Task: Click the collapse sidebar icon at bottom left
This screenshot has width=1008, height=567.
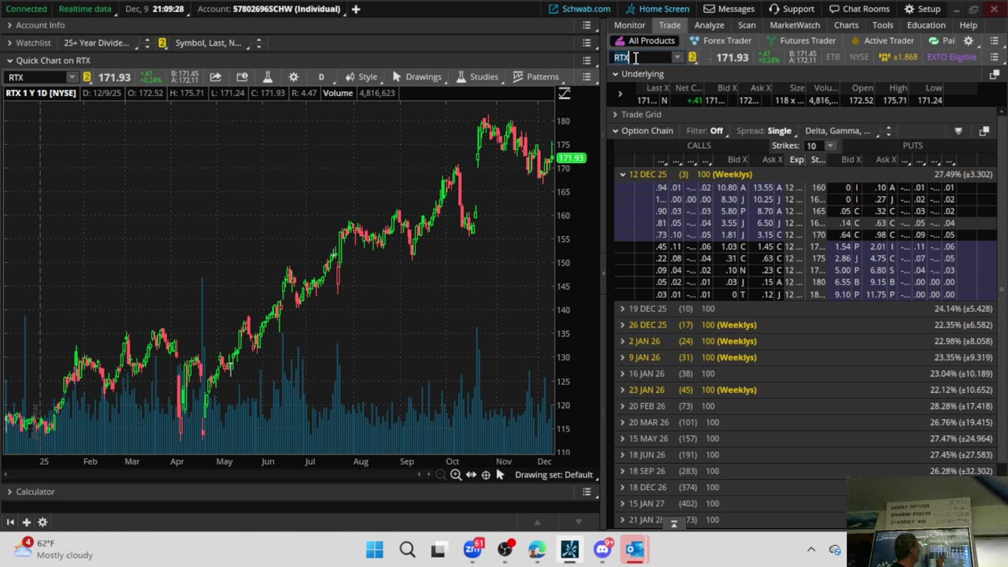Action: tap(10, 522)
